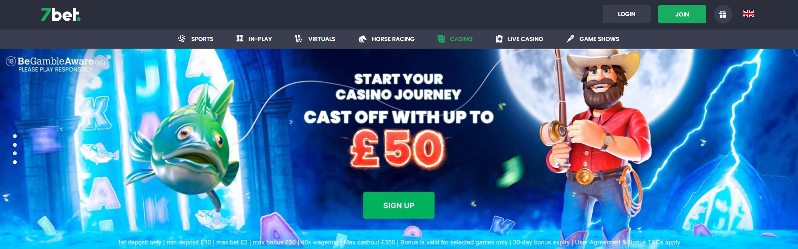Select the first carousel slide dot

[15, 136]
